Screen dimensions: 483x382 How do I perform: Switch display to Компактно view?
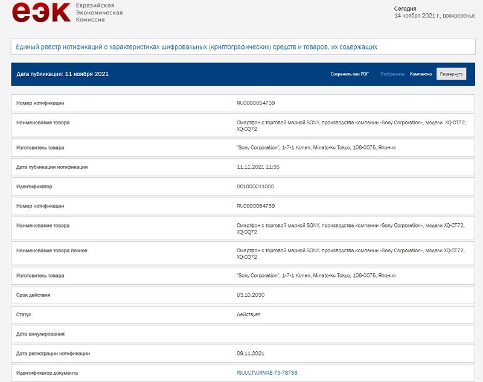coord(421,74)
